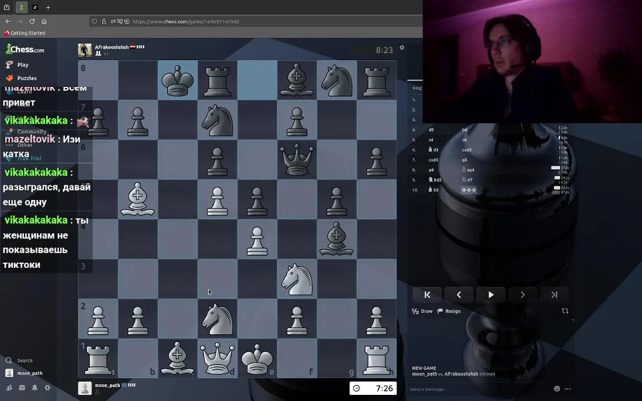This screenshot has height=401, width=642.
Task: Select move Nbd2 in the move list
Action: pyautogui.click(x=435, y=180)
